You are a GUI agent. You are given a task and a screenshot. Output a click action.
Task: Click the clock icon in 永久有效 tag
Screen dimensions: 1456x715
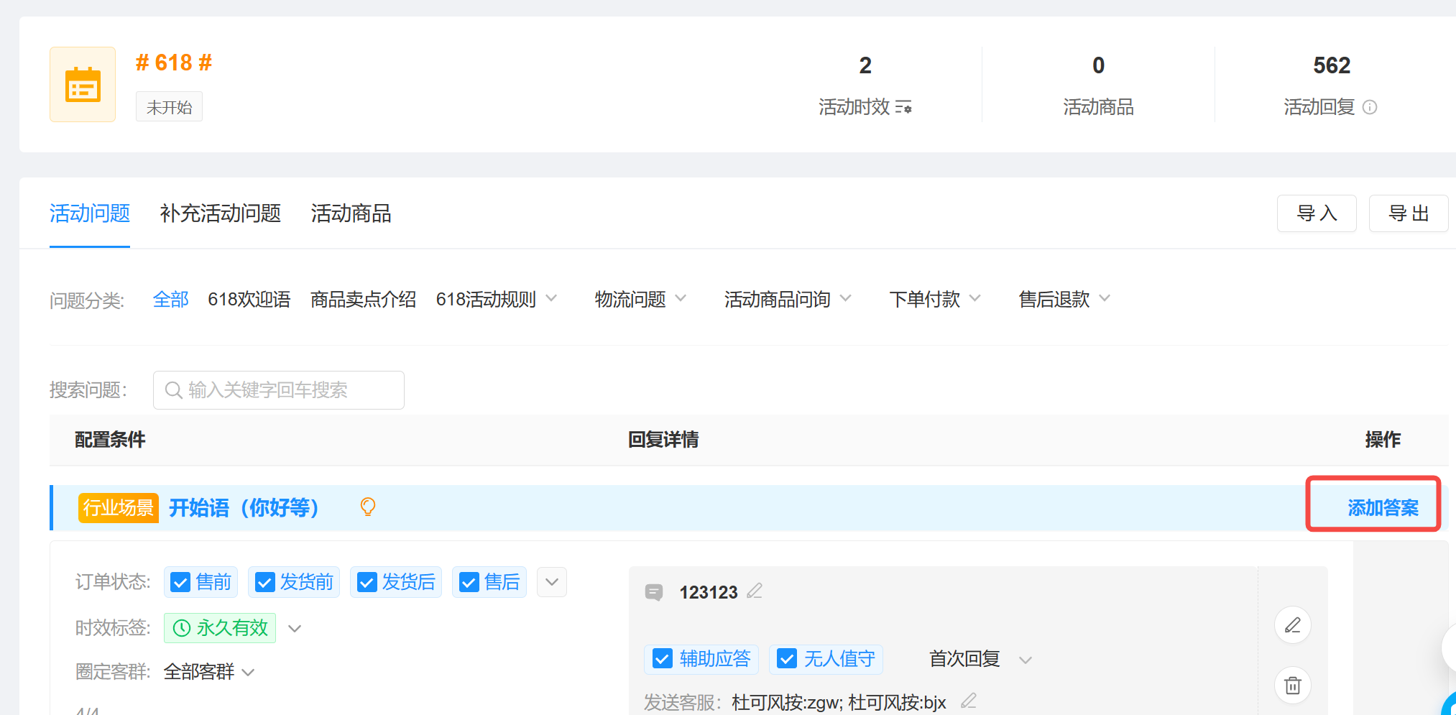click(x=182, y=628)
